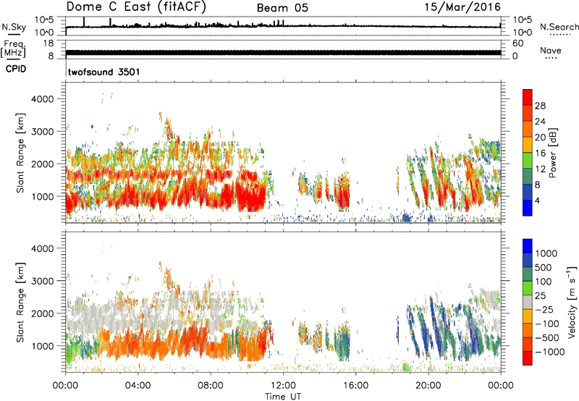Click the blue bottom segment of Power colorbar
The width and height of the screenshot is (579, 401).
pyautogui.click(x=528, y=208)
